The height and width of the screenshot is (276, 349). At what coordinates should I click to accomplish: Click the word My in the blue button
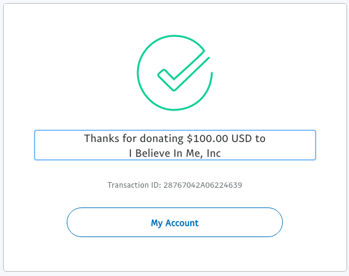tap(157, 223)
